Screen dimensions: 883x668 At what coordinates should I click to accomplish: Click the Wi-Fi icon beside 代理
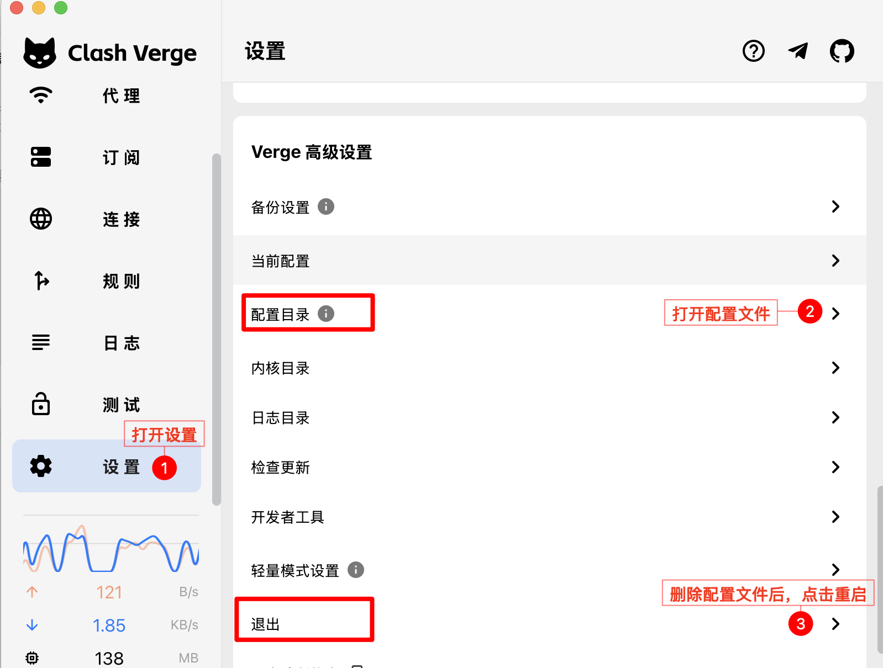pyautogui.click(x=41, y=95)
